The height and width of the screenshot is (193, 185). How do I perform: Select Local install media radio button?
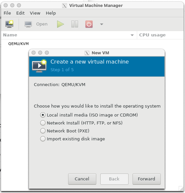[43, 115]
